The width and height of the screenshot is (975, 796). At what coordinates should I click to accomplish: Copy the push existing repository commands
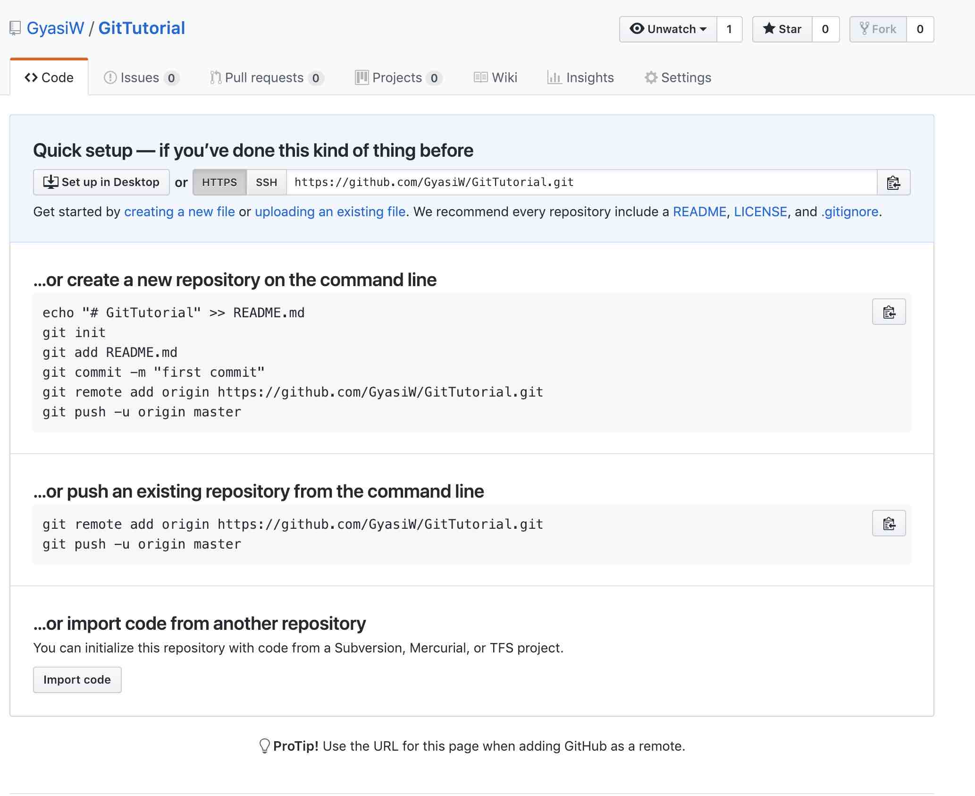889,523
